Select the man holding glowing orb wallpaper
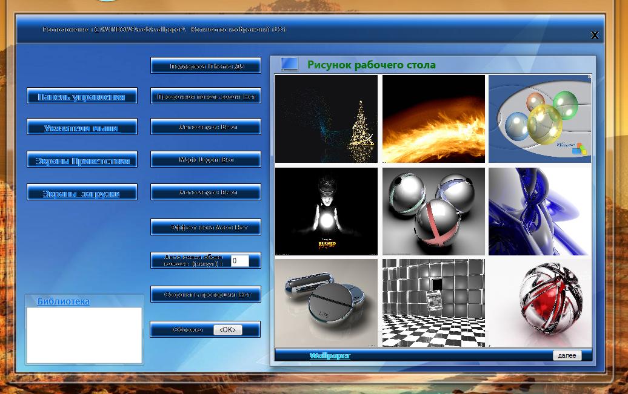Viewport: 628px width, 394px height. 326,211
